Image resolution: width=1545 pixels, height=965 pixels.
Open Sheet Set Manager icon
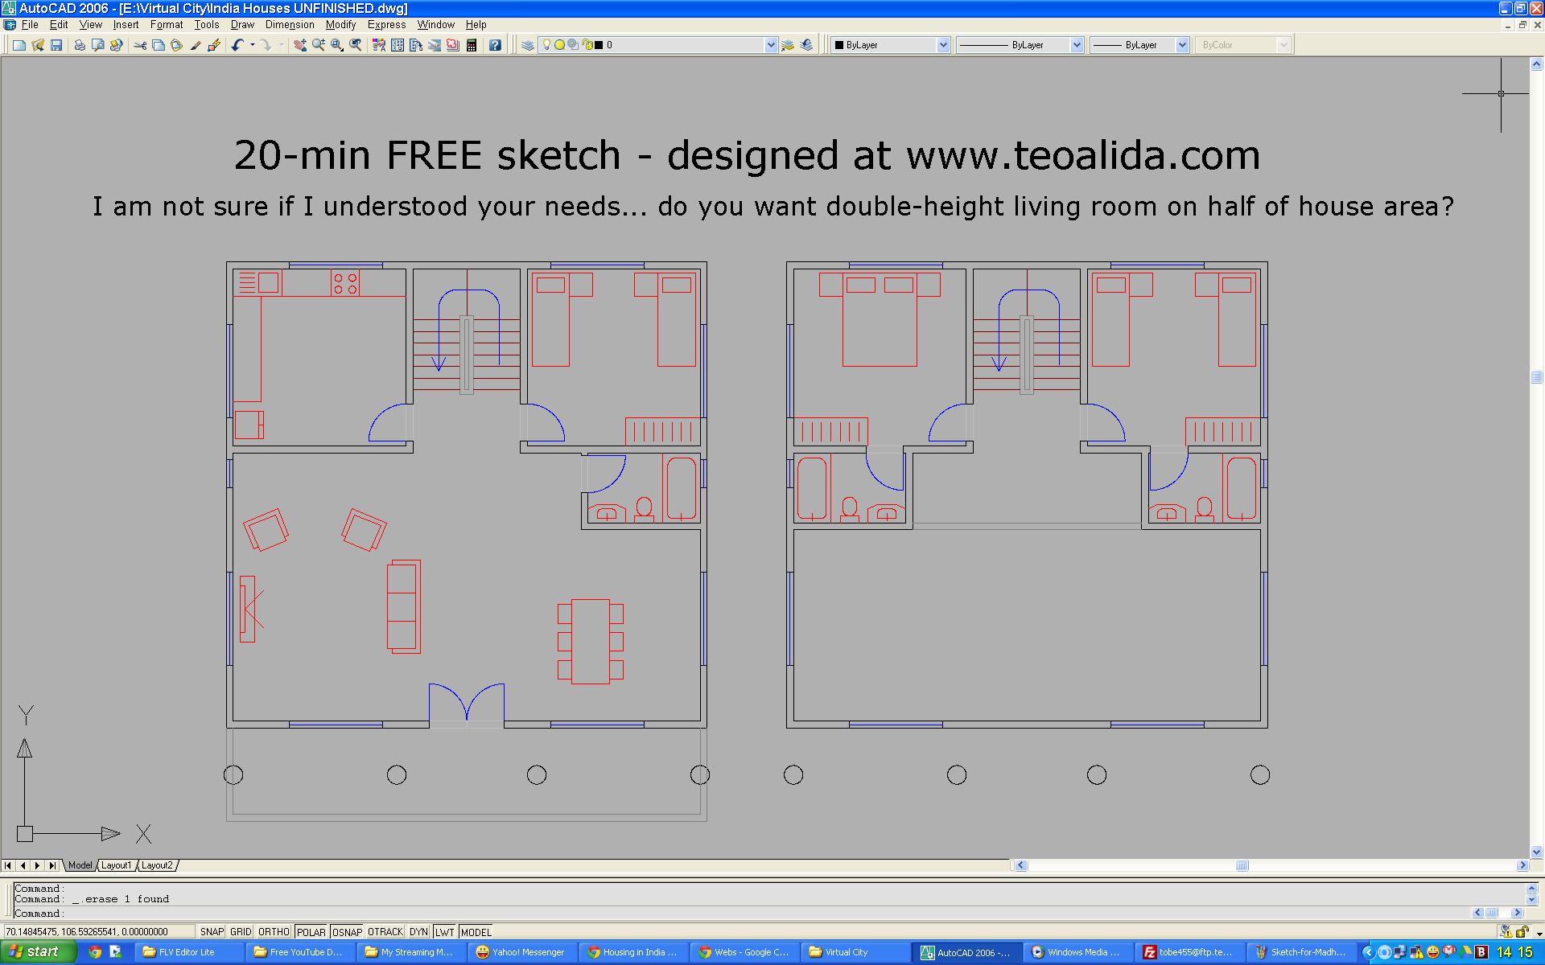coord(435,45)
